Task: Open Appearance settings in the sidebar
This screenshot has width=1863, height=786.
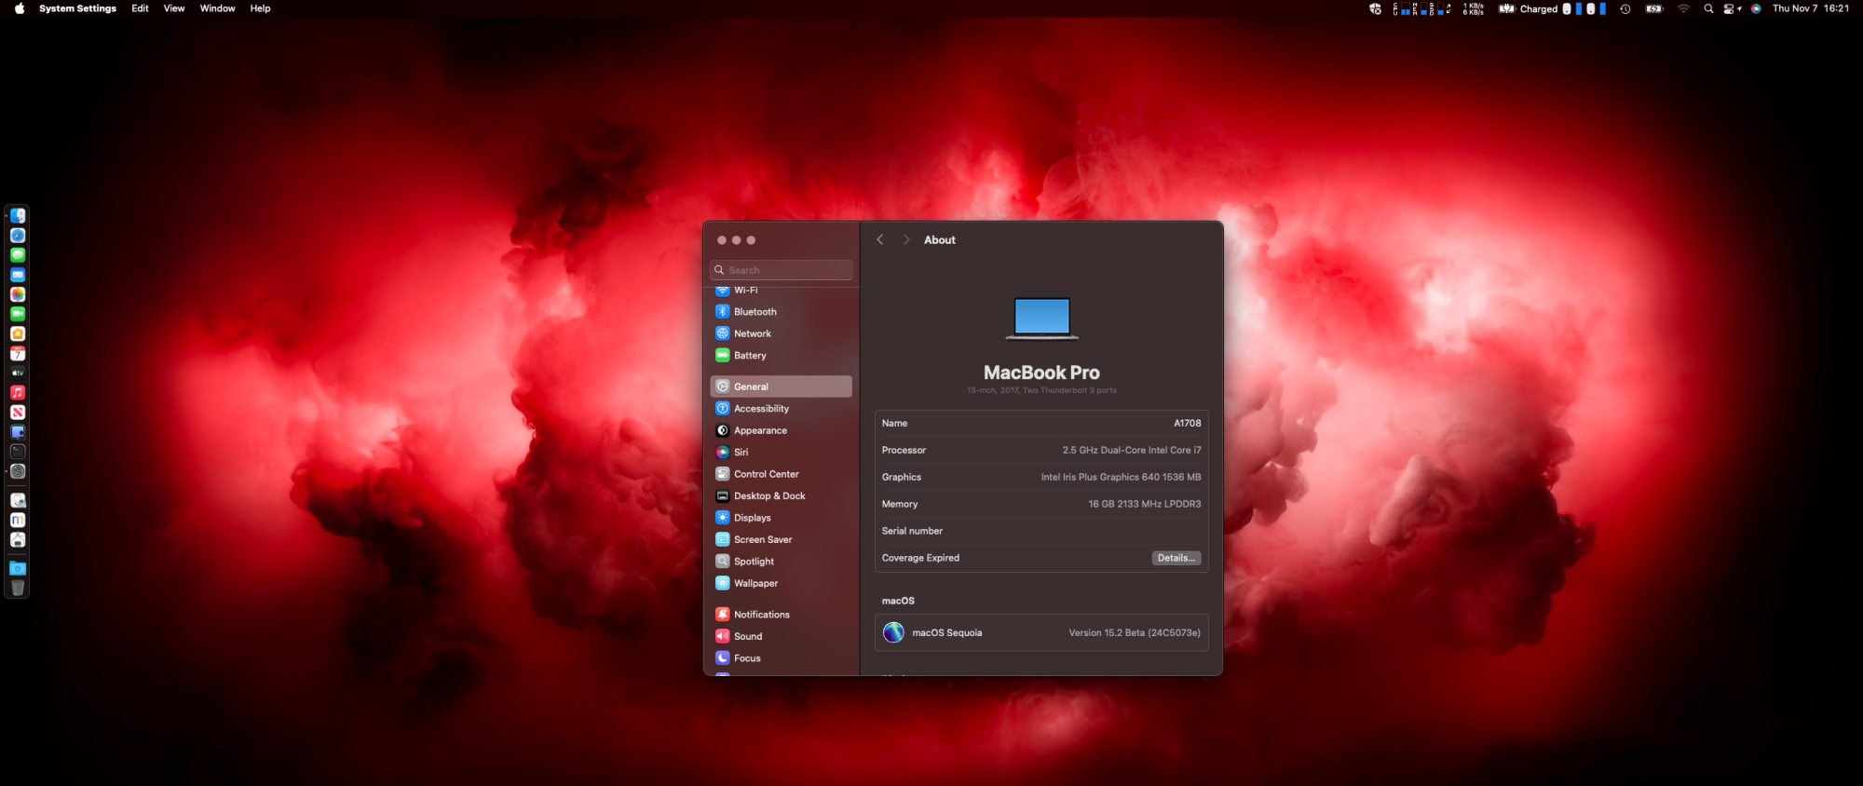Action: [x=781, y=430]
